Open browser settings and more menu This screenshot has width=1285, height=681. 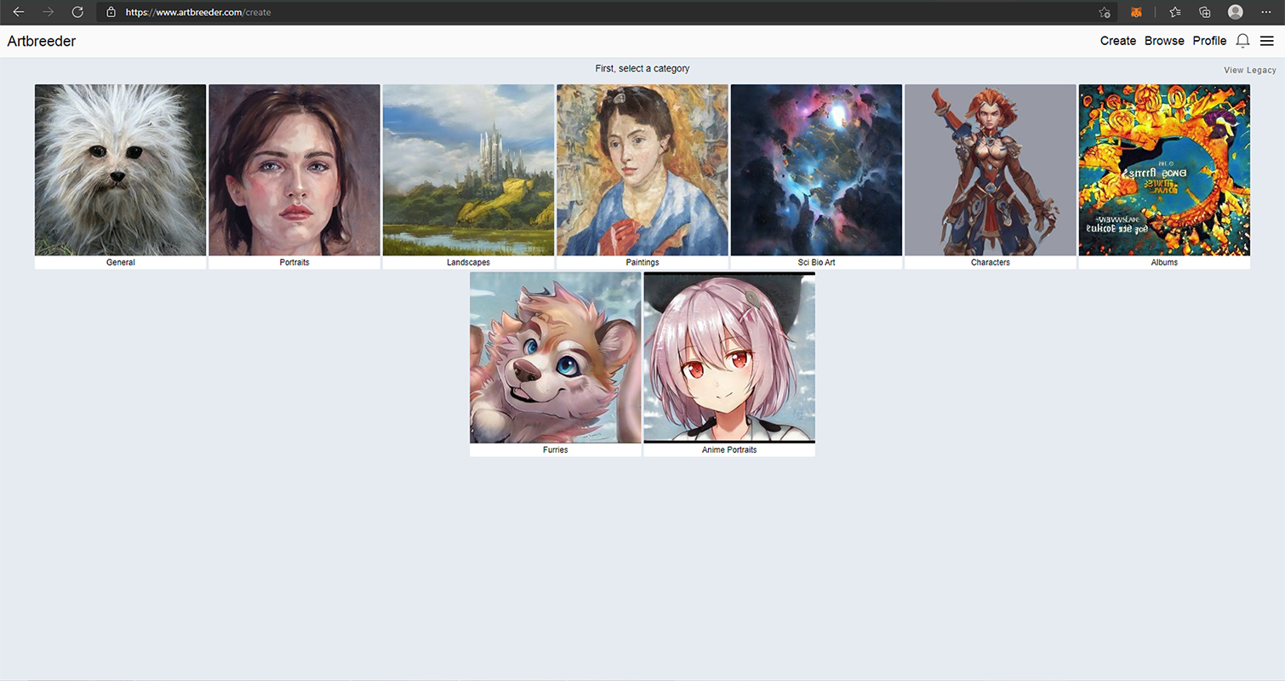tap(1265, 12)
